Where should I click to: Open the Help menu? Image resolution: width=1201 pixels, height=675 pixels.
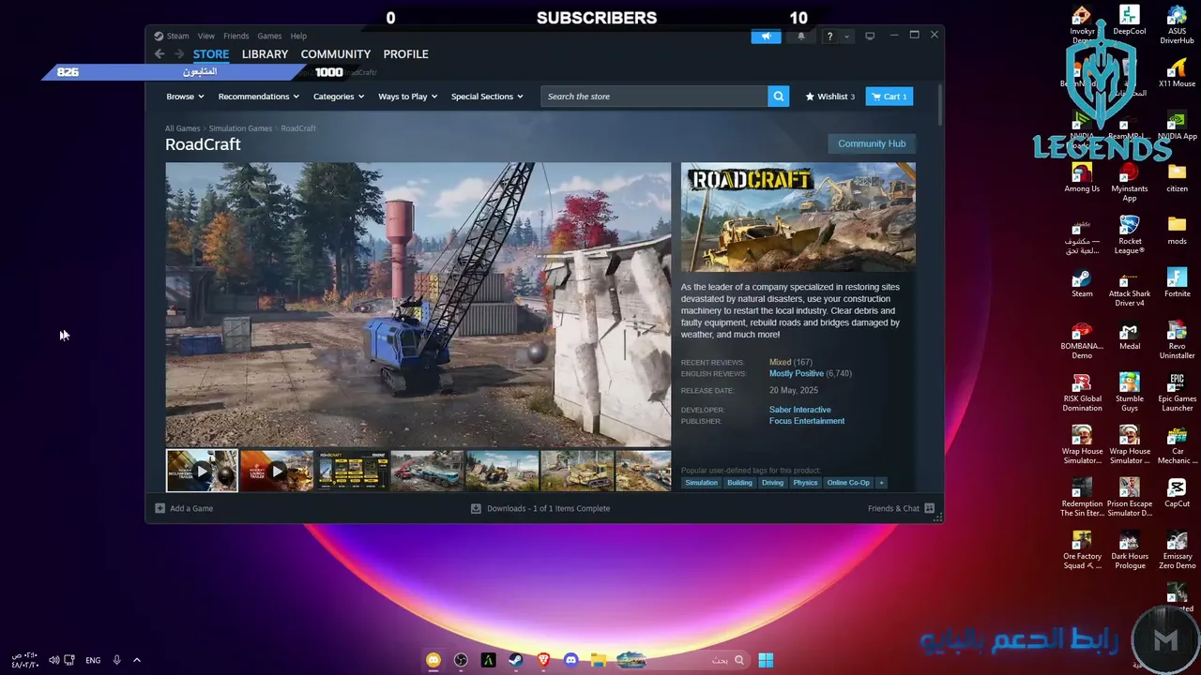[298, 36]
